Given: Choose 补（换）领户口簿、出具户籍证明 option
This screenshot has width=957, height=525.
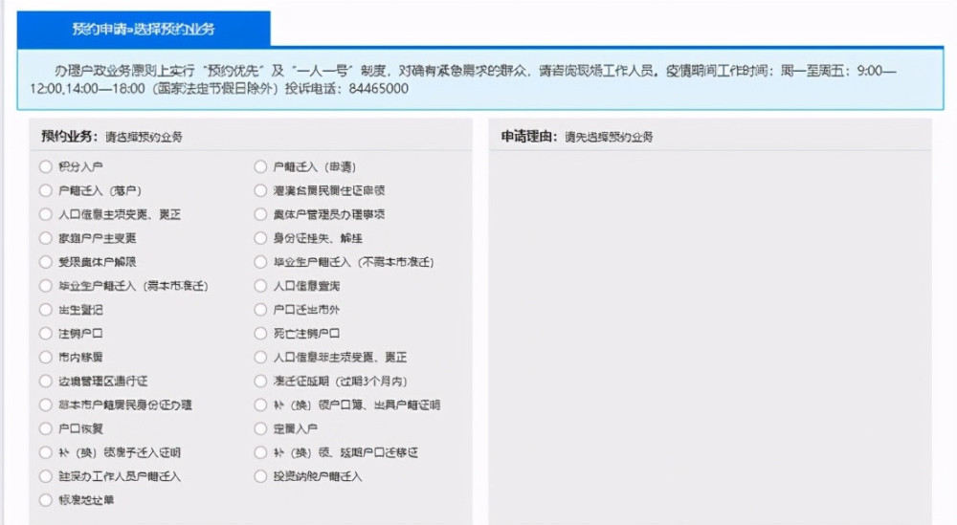Looking at the screenshot, I should point(260,405).
